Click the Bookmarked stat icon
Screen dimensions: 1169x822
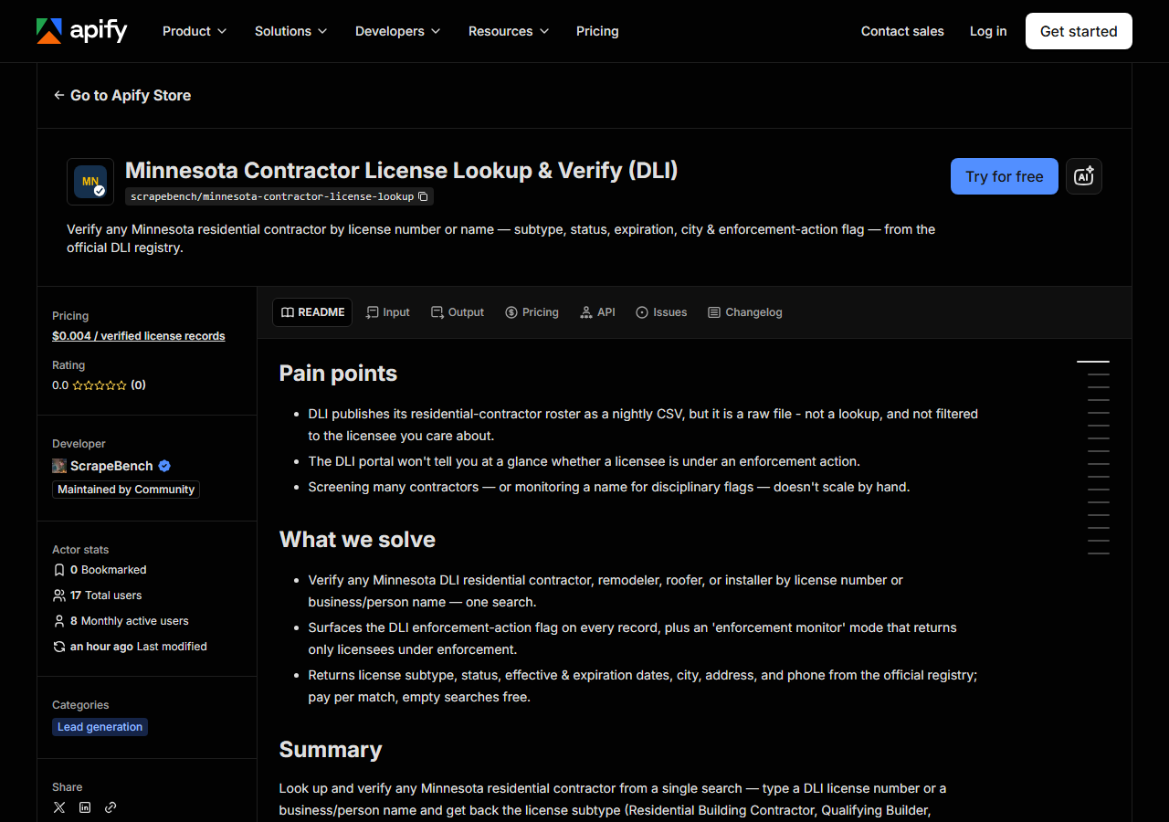coord(59,570)
